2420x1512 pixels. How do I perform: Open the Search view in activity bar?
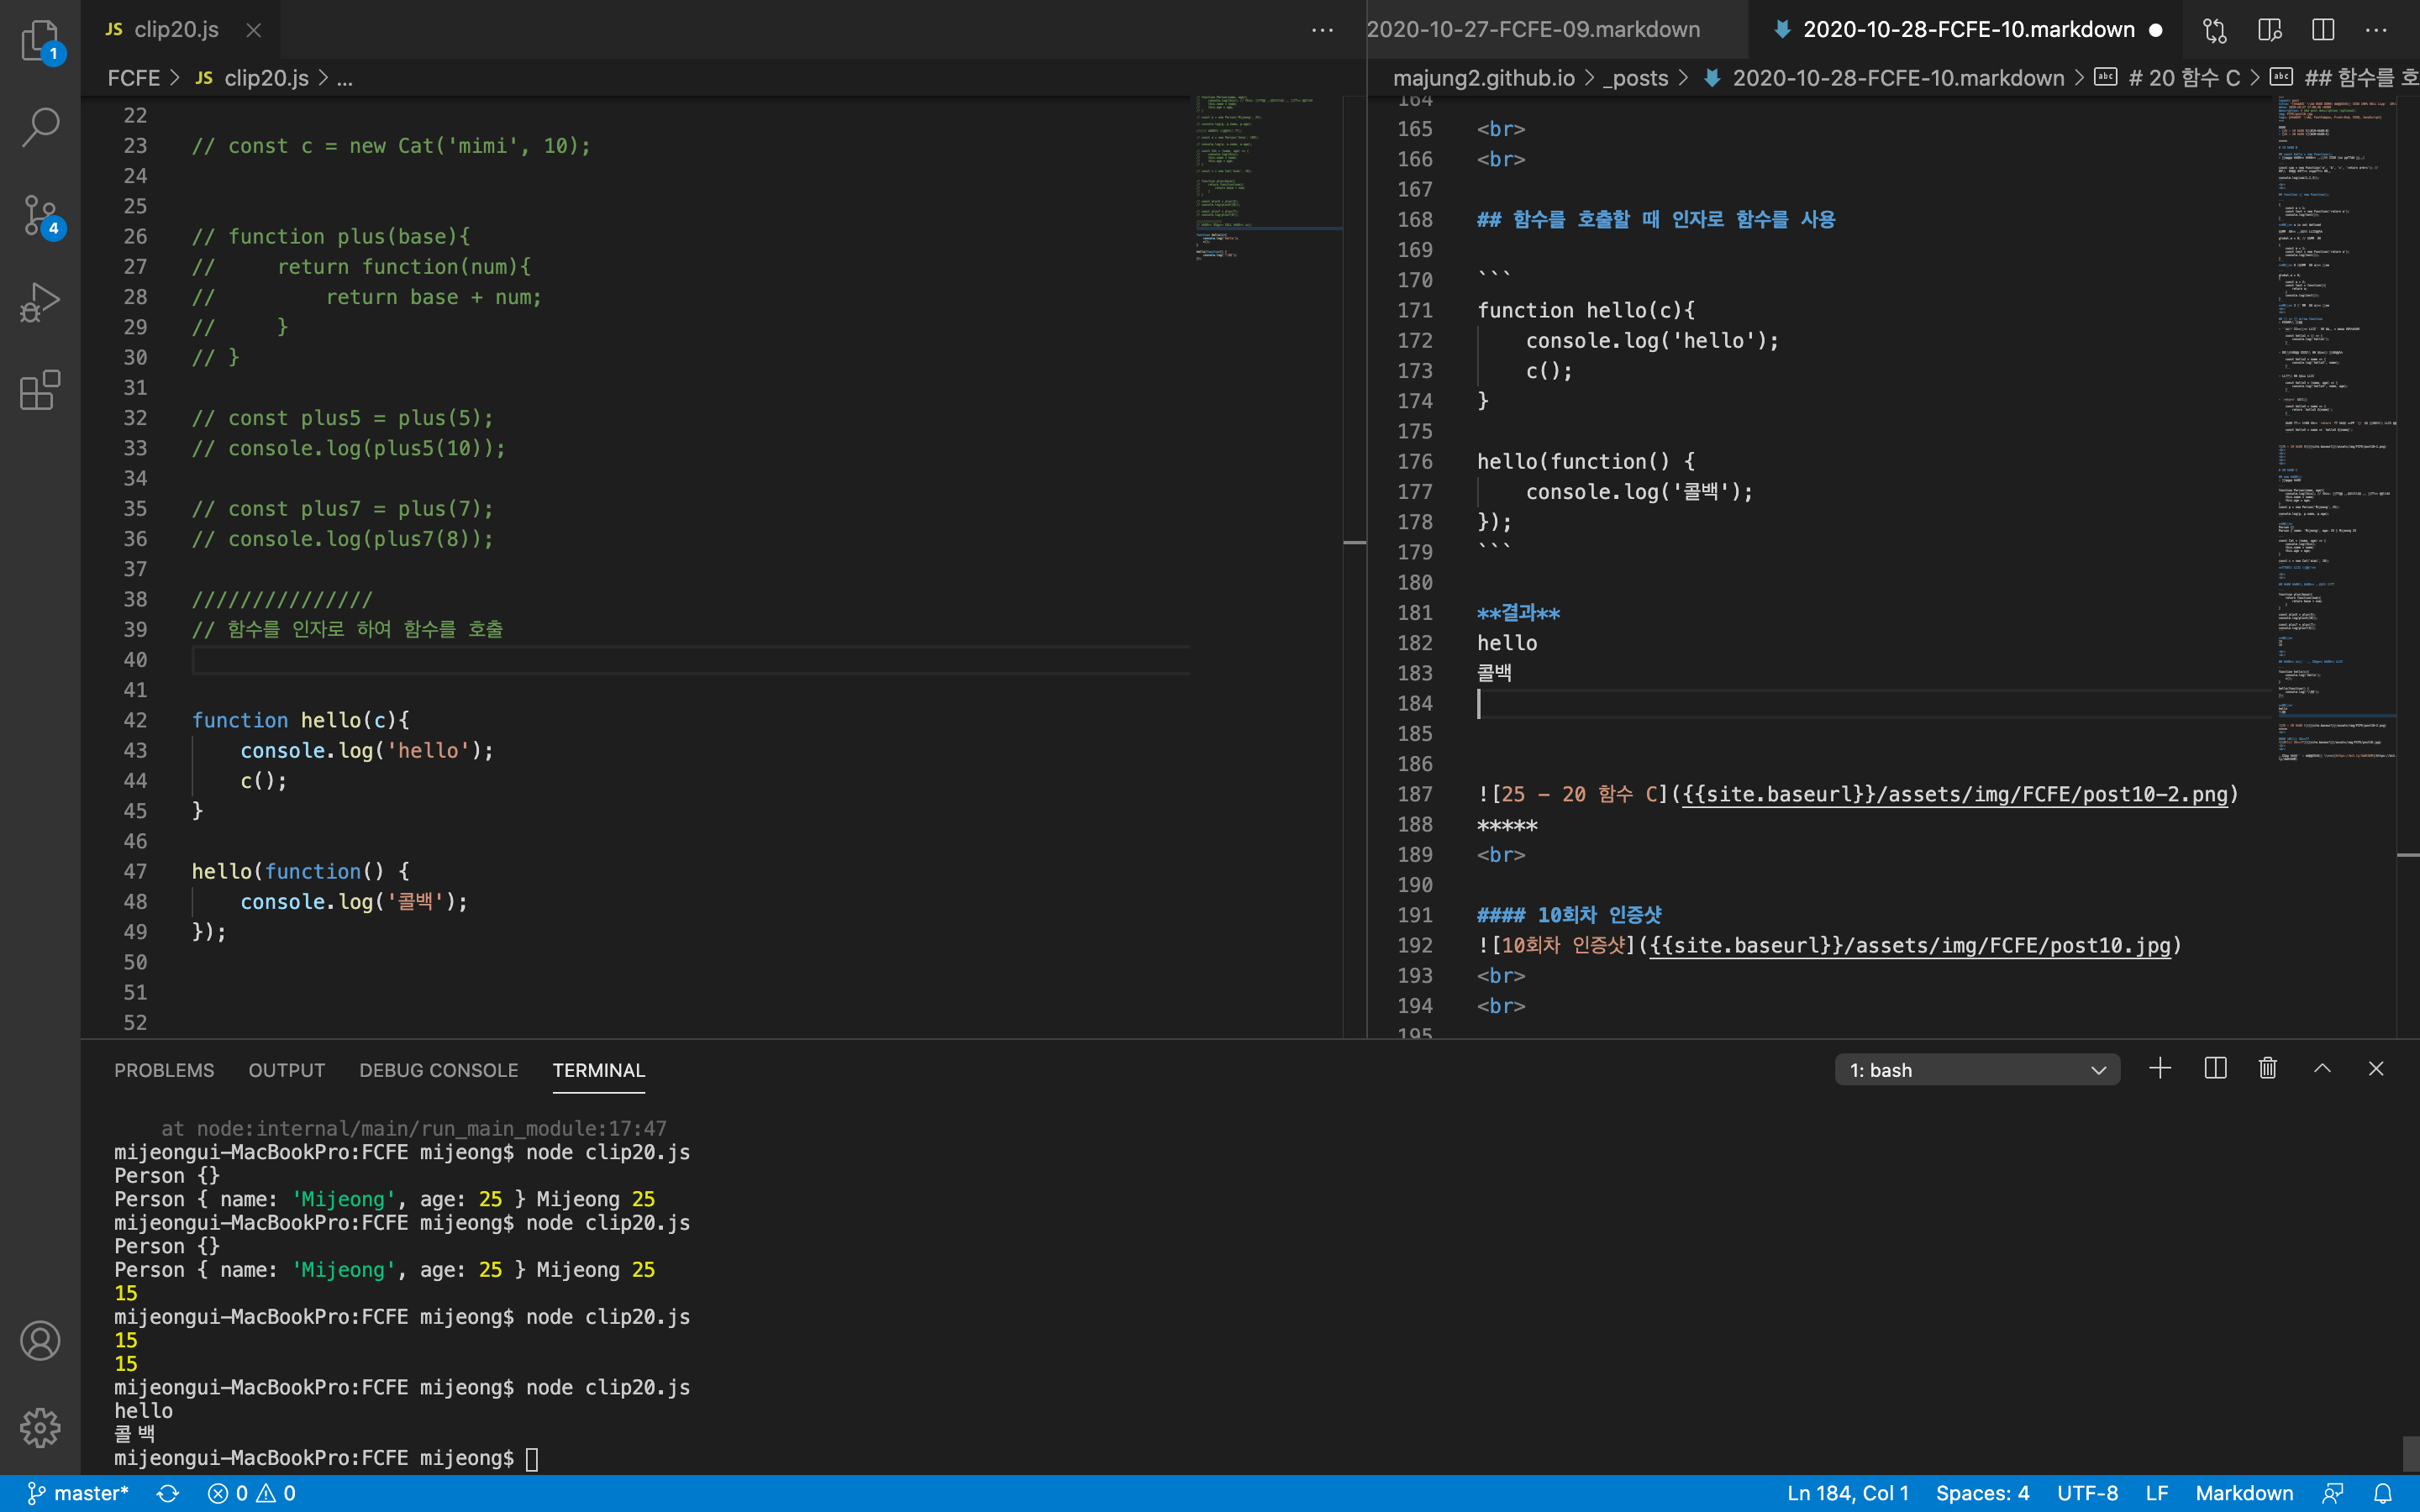(40, 127)
